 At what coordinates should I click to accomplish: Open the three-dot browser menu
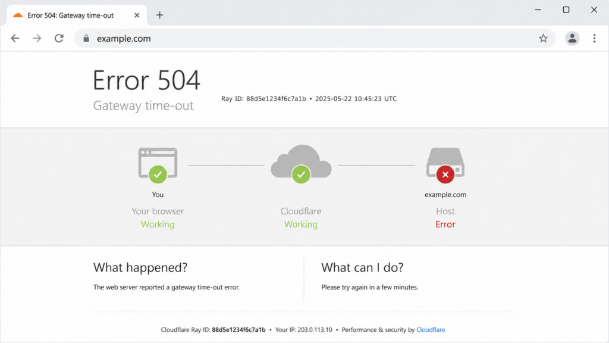(x=594, y=38)
